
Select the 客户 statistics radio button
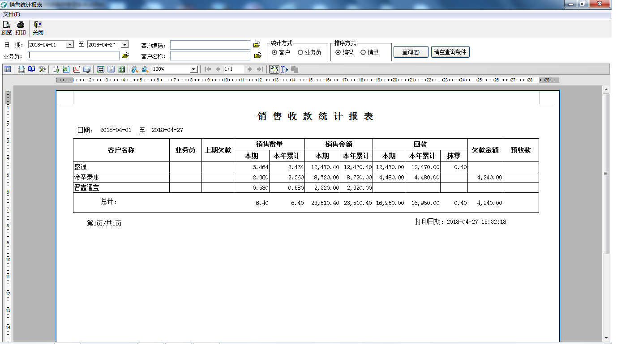(x=274, y=52)
